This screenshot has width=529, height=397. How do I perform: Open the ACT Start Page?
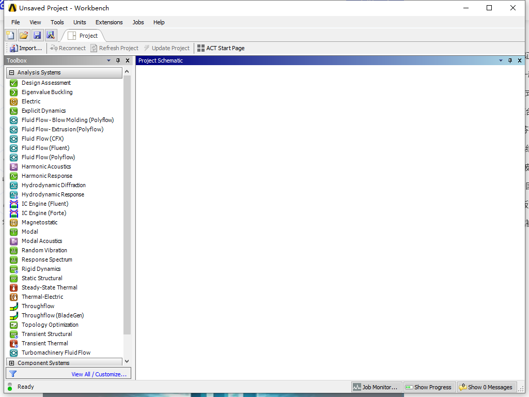click(x=221, y=48)
